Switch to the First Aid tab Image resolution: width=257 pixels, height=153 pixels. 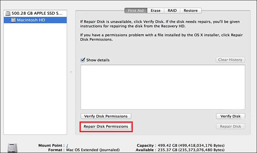point(136,10)
